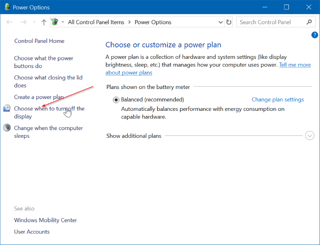This screenshot has height=245, width=320.
Task: Click Power Options breadcrumb in address bar
Action: coord(153,22)
